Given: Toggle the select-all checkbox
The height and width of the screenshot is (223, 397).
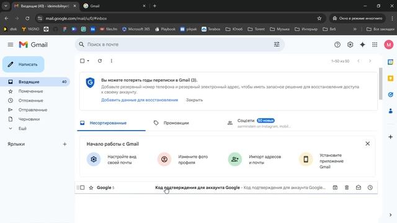Looking at the screenshot, I should coord(83,61).
